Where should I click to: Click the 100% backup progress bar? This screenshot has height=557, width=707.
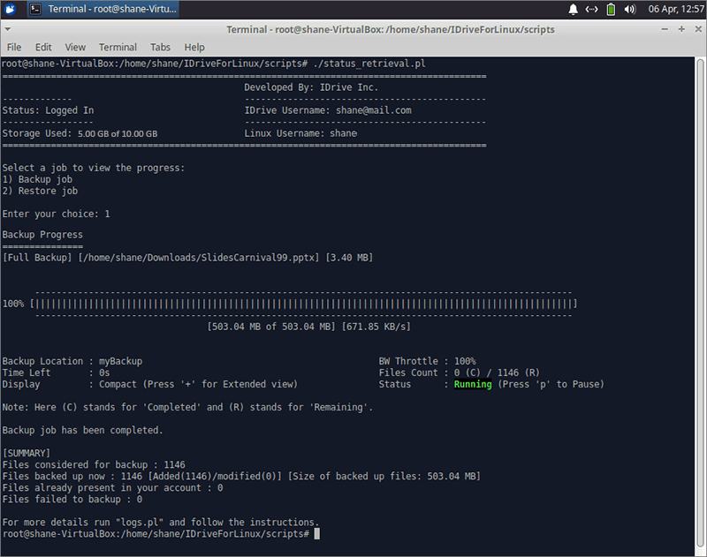click(x=303, y=304)
